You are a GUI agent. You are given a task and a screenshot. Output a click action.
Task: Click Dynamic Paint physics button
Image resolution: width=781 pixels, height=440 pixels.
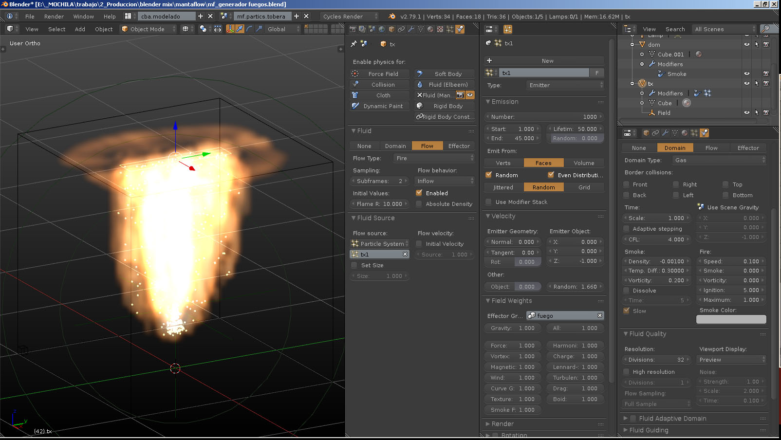coord(380,106)
